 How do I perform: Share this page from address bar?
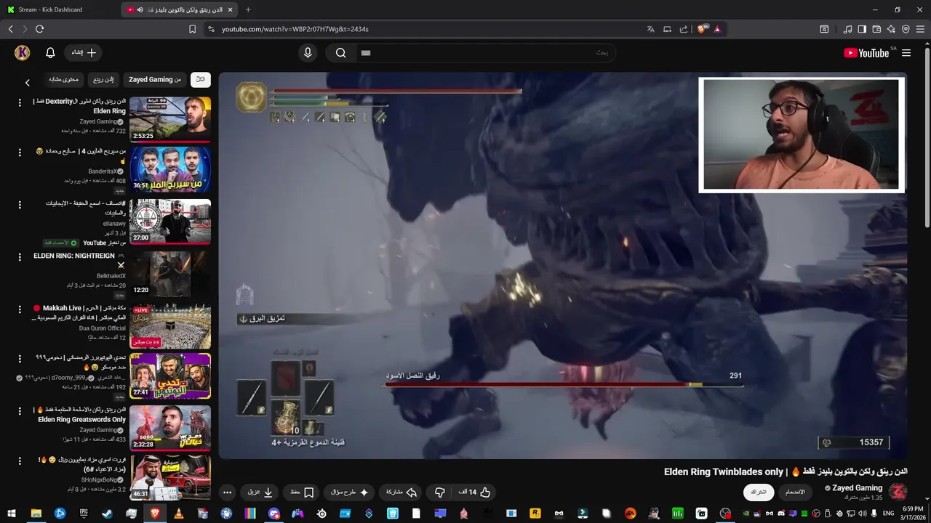pyautogui.click(x=684, y=29)
